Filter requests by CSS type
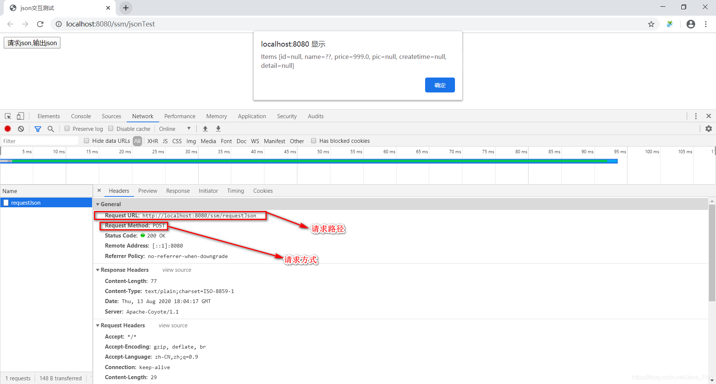This screenshot has height=384, width=716. tap(177, 141)
